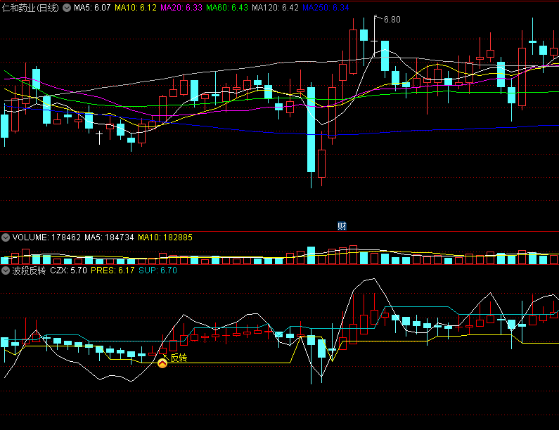Image resolution: width=559 pixels, height=430 pixels.
Task: Click the 财 financial event marker icon
Action: 342,226
